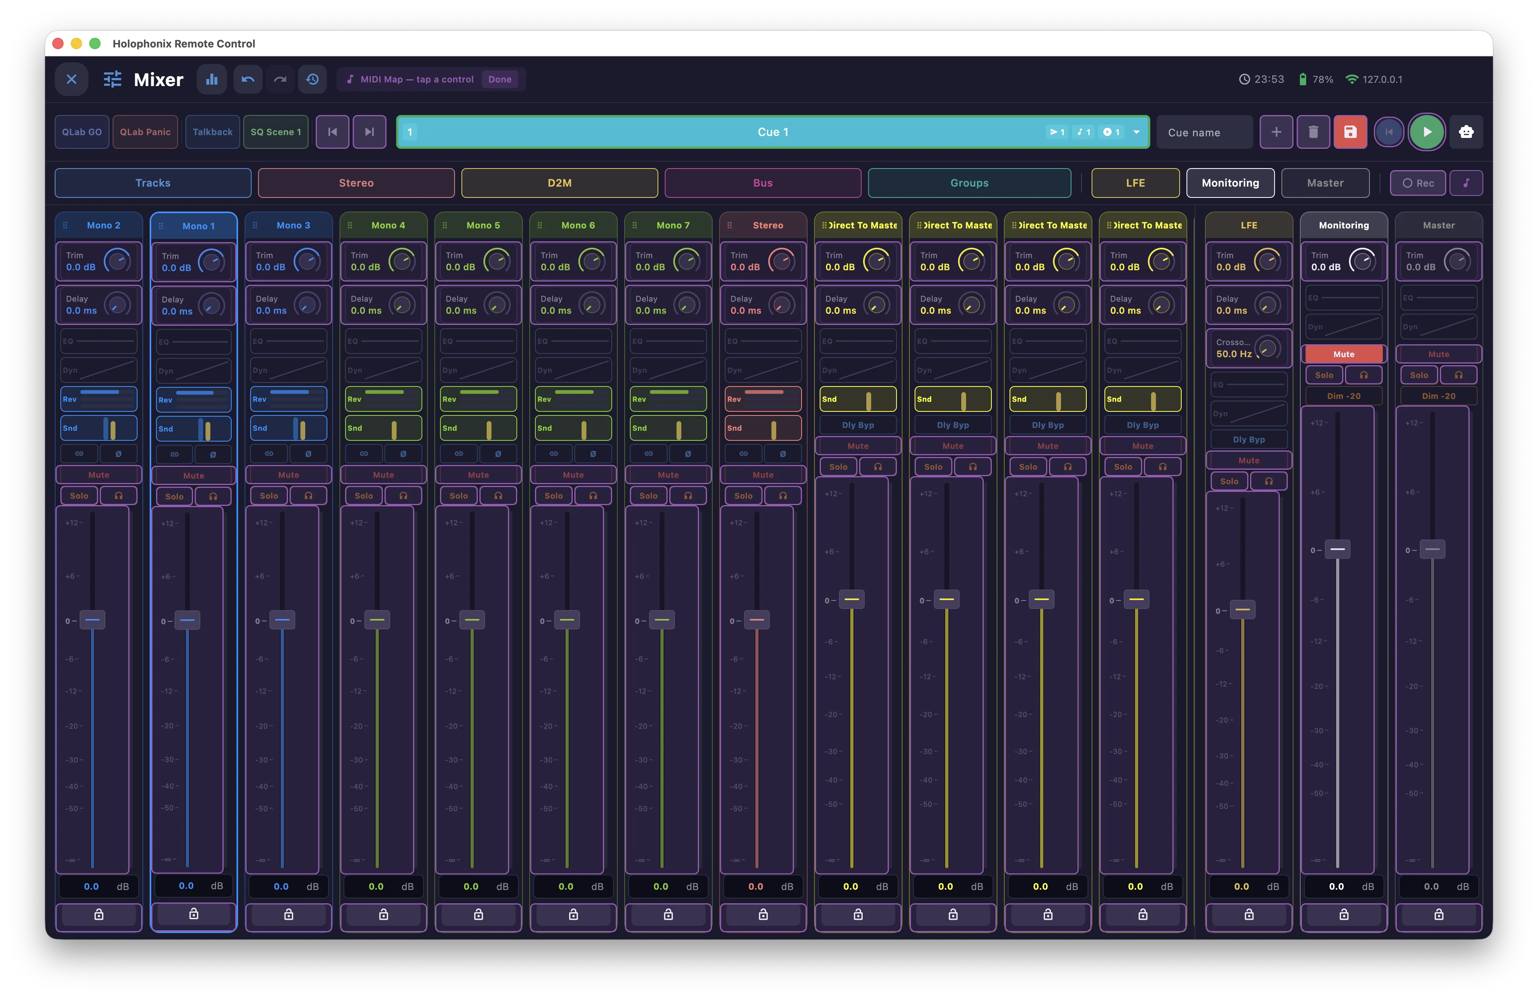The height and width of the screenshot is (999, 1538).
Task: Switch to the Groups tab
Action: click(969, 183)
